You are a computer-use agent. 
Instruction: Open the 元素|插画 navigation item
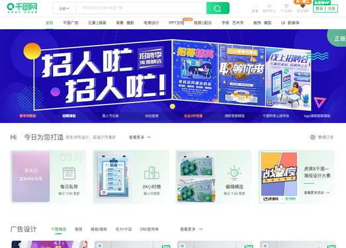[x=97, y=22]
